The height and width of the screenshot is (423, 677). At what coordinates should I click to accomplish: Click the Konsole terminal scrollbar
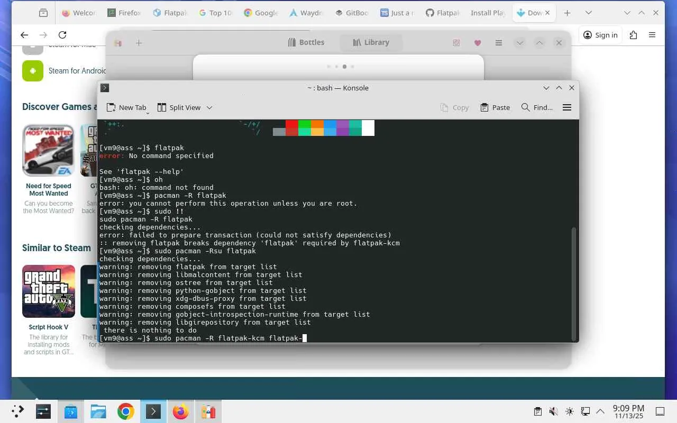(574, 283)
